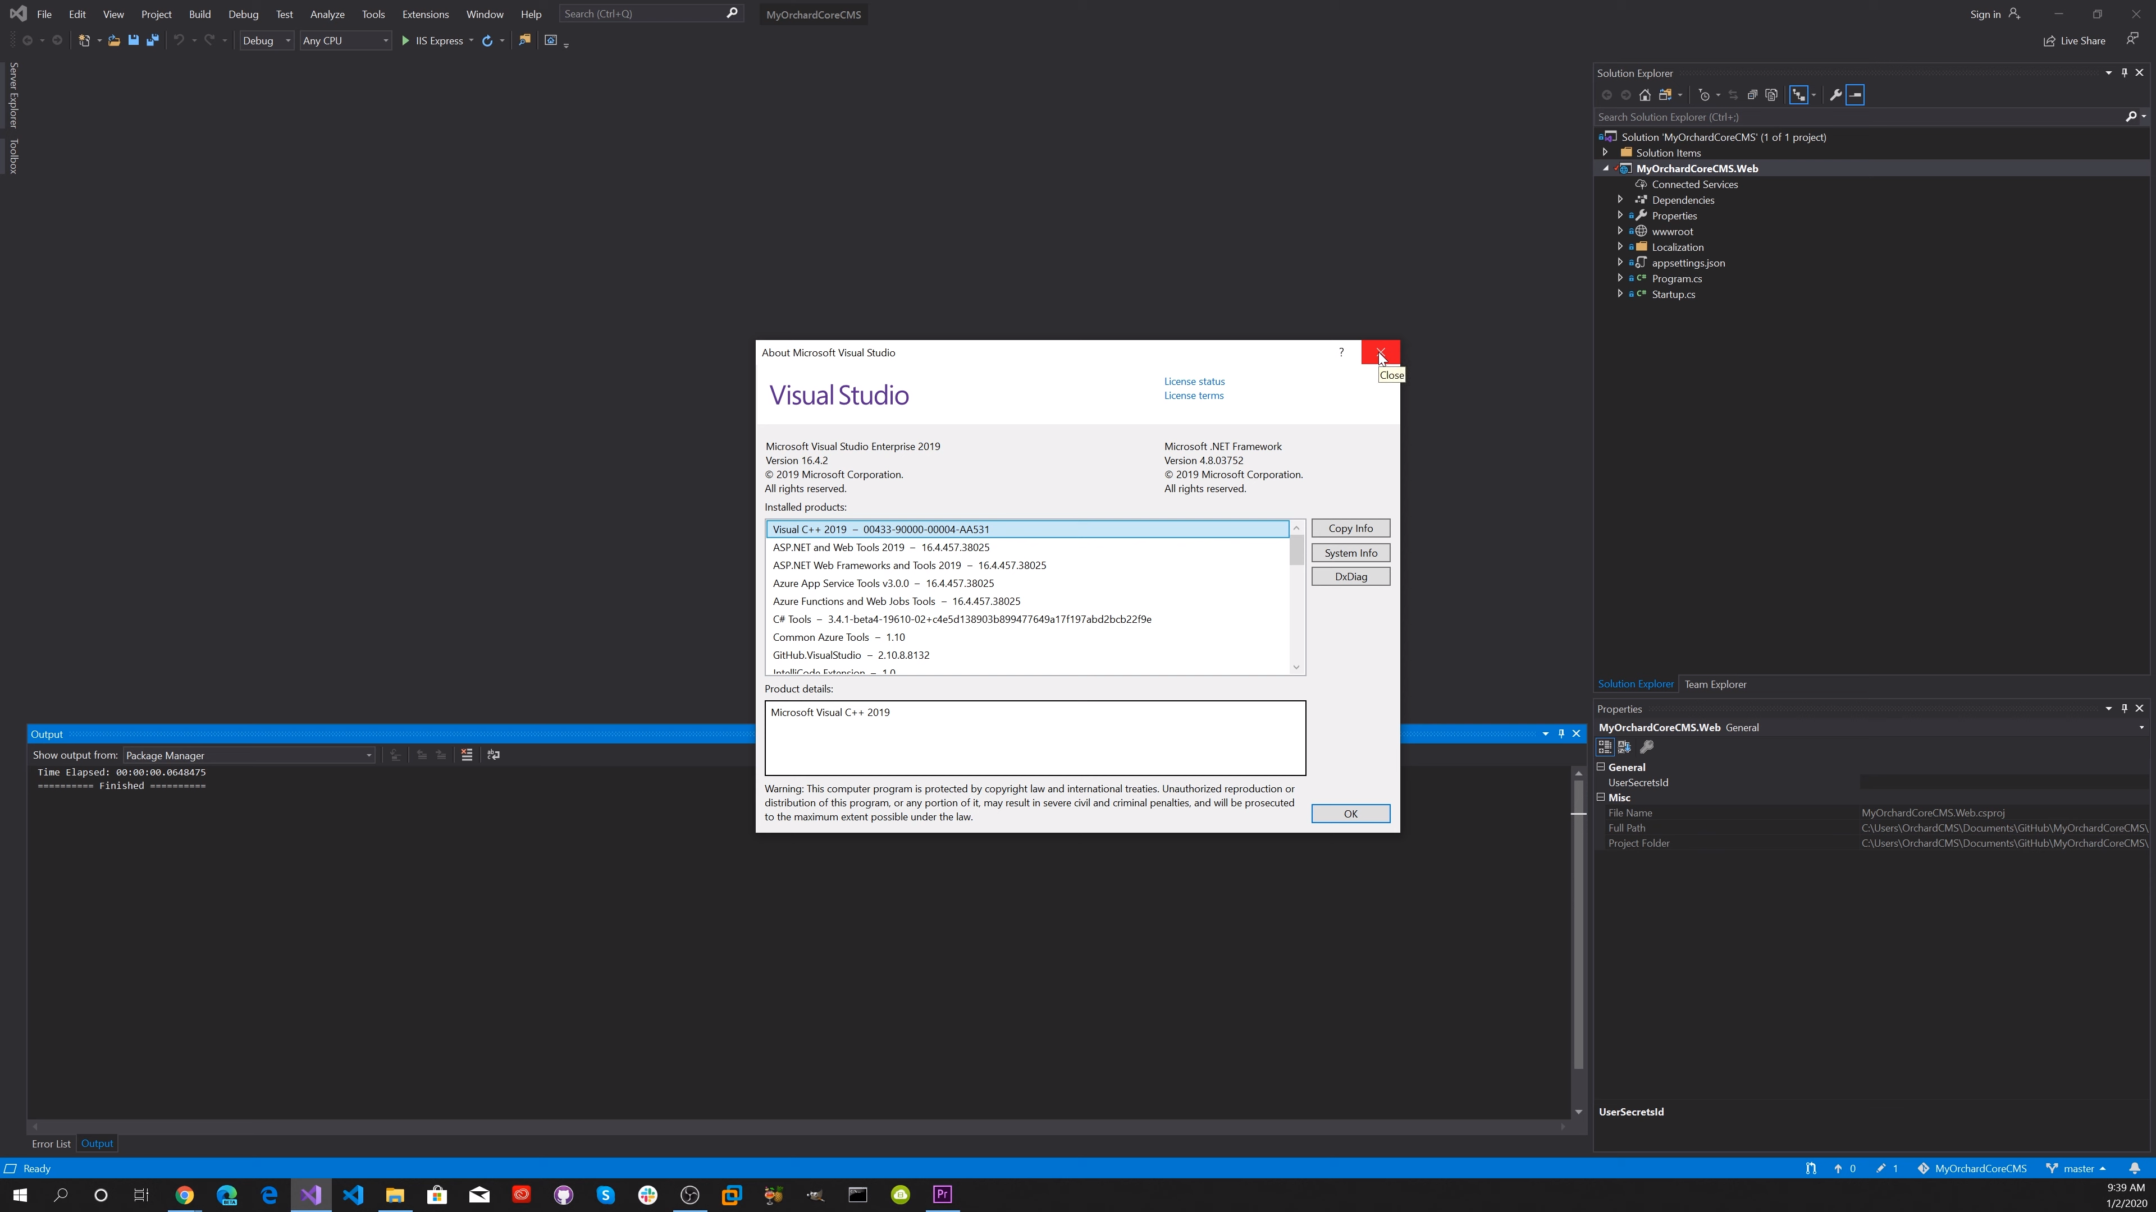Open the IIS Express launch dropdown arrow
Image resolution: width=2156 pixels, height=1212 pixels.
coord(471,40)
